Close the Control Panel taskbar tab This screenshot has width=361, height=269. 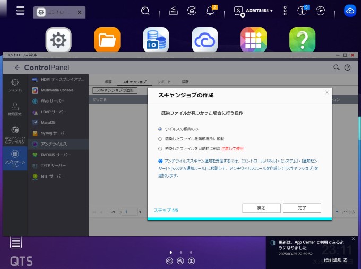[x=80, y=12]
